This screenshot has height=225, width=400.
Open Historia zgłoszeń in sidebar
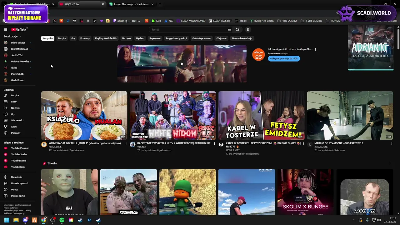[x=19, y=183]
